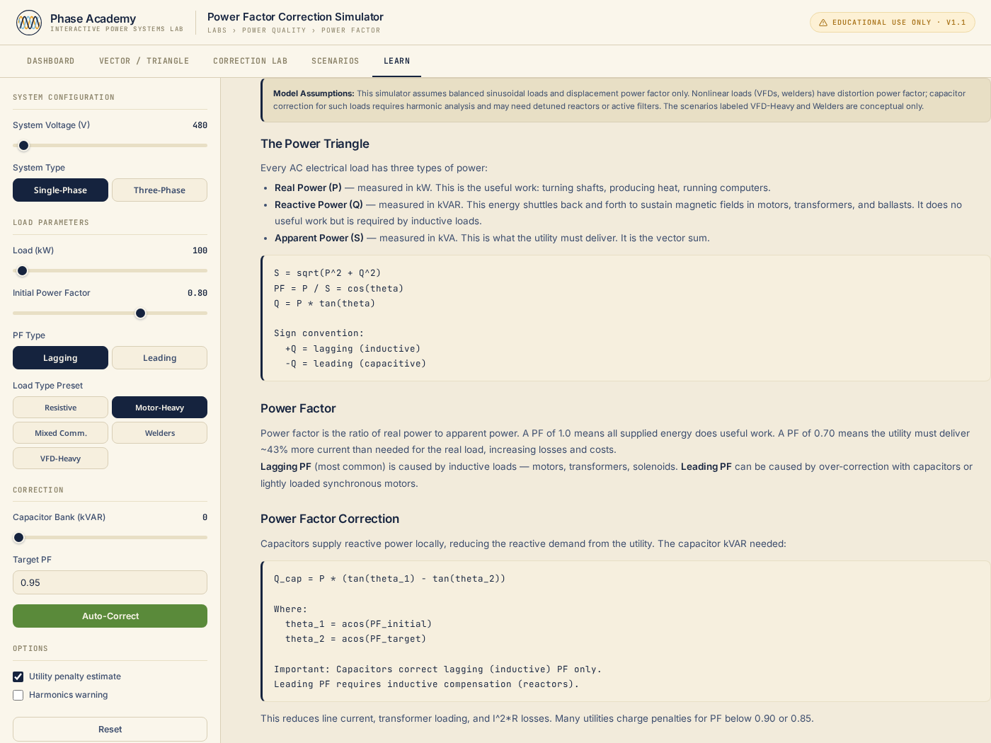The width and height of the screenshot is (991, 743).
Task: Click the Power Factor Correction heading
Action: 330,519
